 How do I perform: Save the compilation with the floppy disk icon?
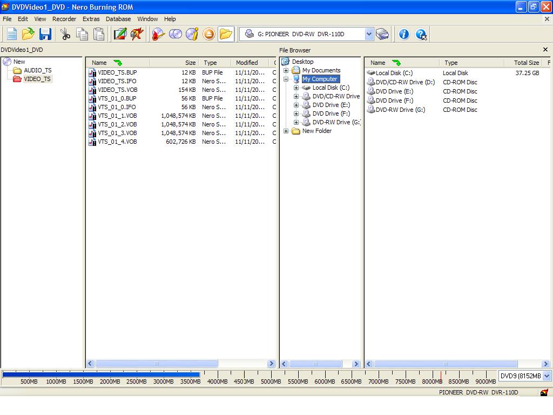coord(45,34)
